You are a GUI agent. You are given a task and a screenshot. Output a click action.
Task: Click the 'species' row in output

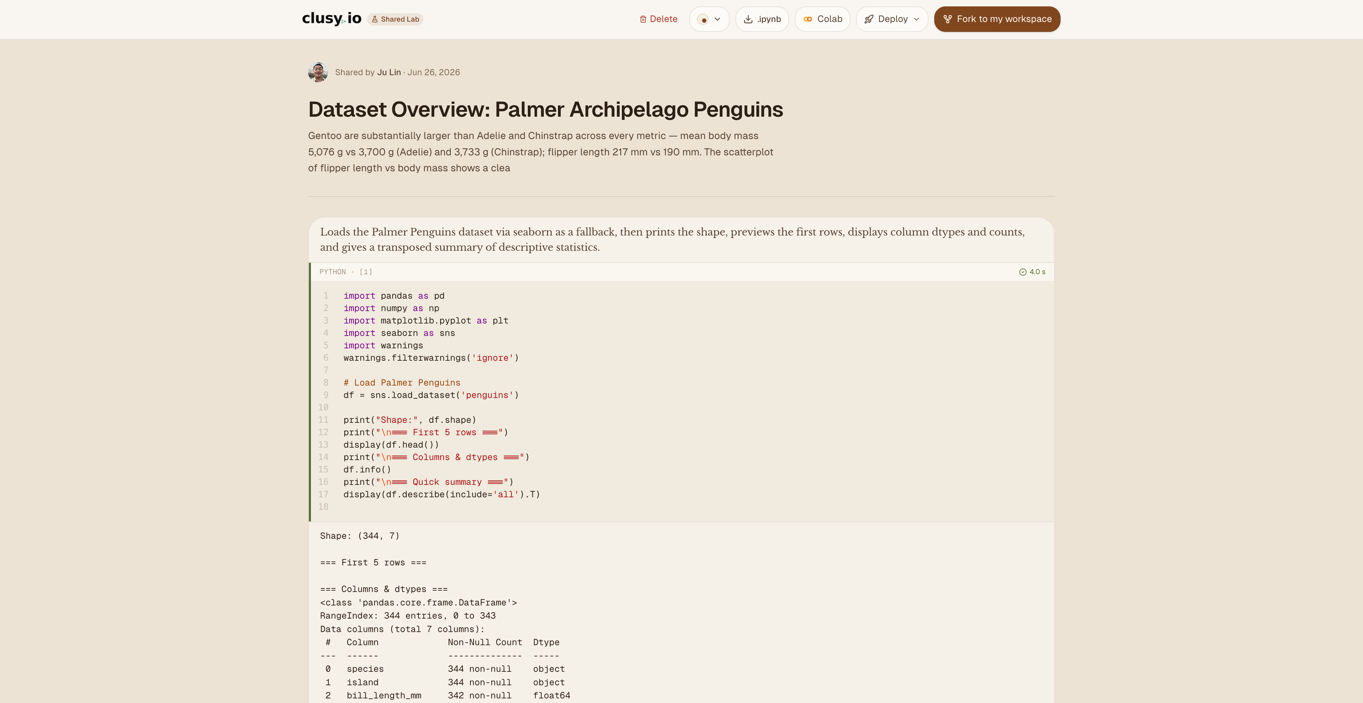pyautogui.click(x=445, y=669)
